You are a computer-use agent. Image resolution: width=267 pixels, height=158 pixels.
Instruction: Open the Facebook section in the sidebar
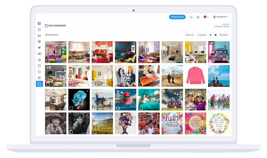click(x=39, y=23)
